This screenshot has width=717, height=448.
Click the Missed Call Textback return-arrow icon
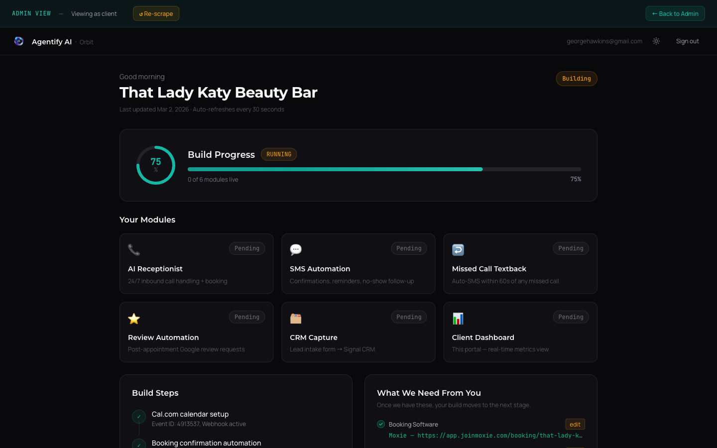458,249
